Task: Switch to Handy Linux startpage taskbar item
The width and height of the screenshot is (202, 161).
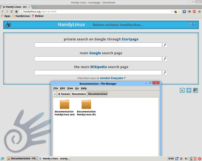Action: (55, 158)
